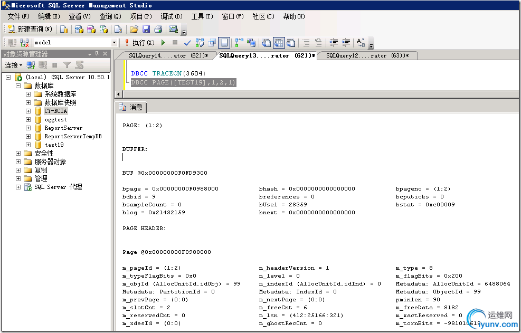Expand the CY-BCIA database node

click(29, 111)
